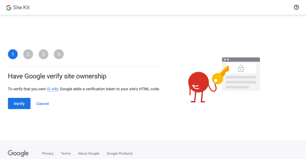306x159 pixels.
Task: Open the help question mark icon
Action: [x=296, y=7]
